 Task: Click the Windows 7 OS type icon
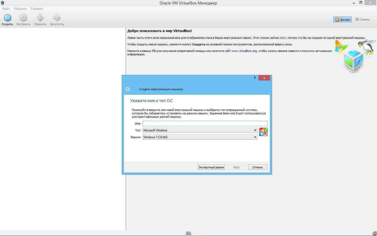click(263, 132)
